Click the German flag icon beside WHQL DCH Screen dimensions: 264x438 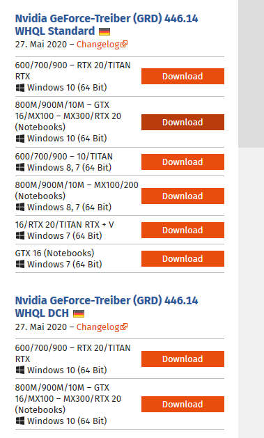click(79, 314)
